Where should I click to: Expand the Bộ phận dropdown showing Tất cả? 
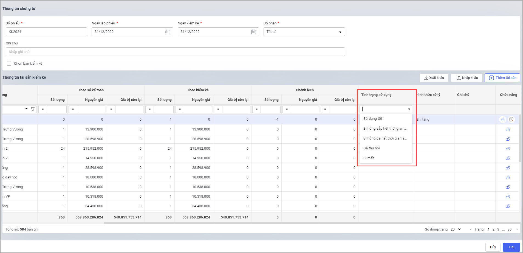point(340,32)
